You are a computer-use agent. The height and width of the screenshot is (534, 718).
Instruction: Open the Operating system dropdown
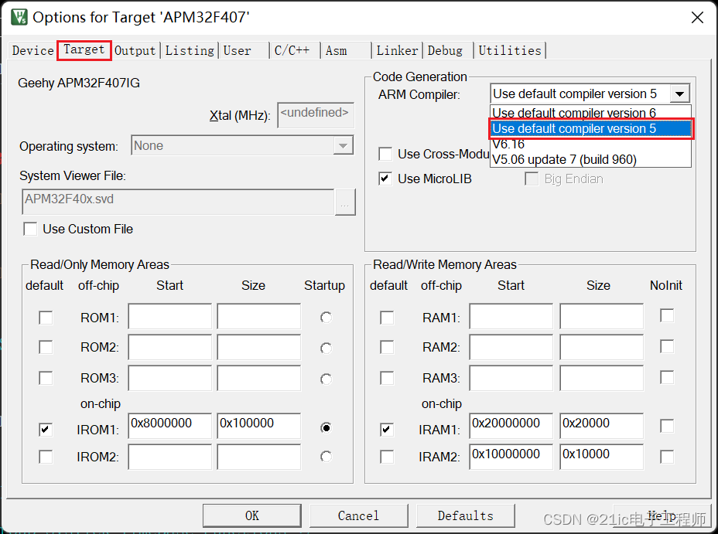coord(344,145)
